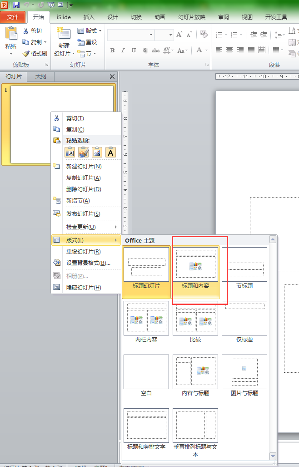Open the font color dropdown arrow
Viewport: 299px width, 467px height.
pos(207,51)
